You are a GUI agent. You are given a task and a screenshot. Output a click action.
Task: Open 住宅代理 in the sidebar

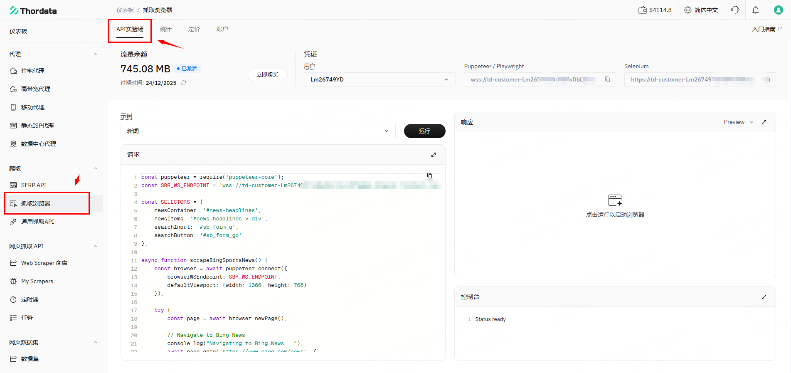(x=33, y=71)
